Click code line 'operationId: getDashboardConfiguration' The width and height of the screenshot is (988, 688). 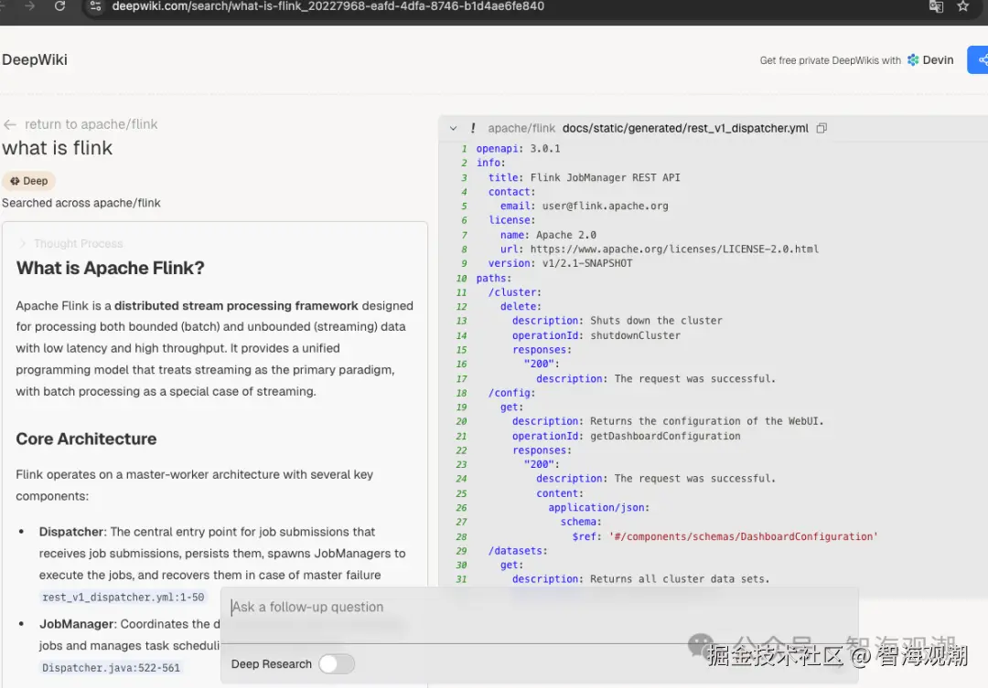click(627, 436)
